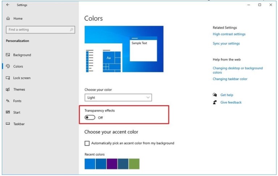Close the Settings window

(270, 5)
